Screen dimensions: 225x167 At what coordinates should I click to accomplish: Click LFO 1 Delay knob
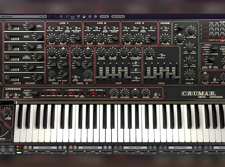(63, 38)
